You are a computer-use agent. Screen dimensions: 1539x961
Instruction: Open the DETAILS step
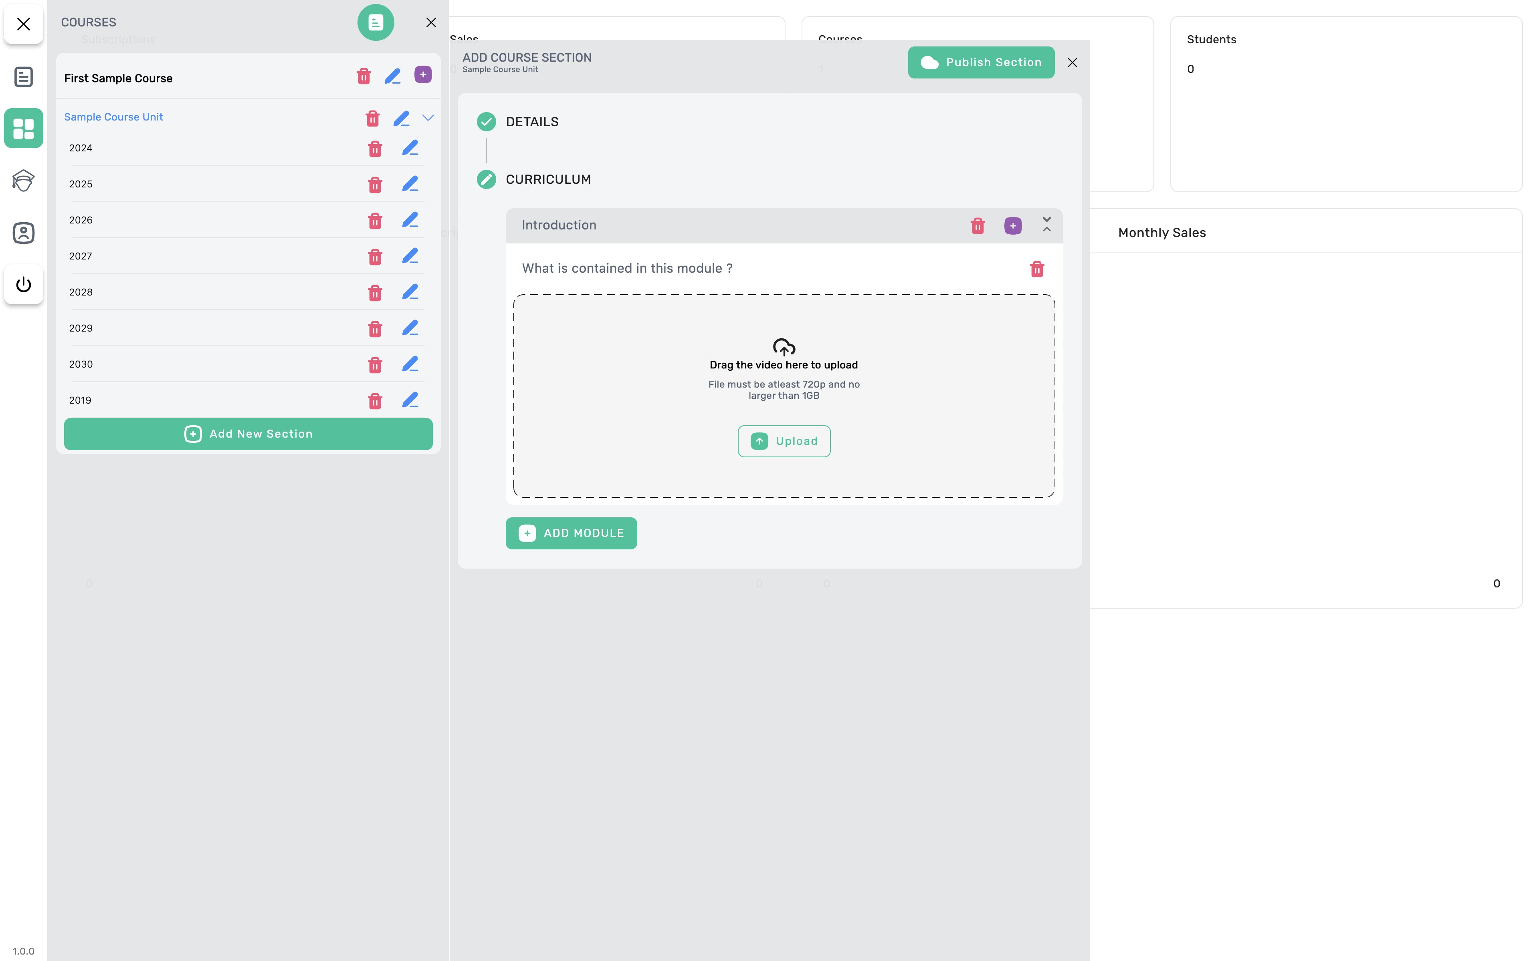532,122
